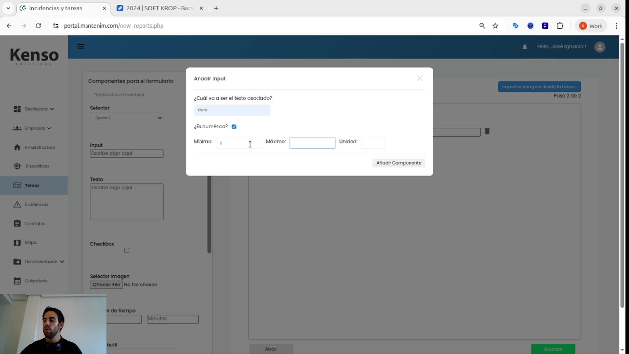The height and width of the screenshot is (354, 629).
Task: Open the Selector Opción 1 dropdown
Action: [x=127, y=118]
